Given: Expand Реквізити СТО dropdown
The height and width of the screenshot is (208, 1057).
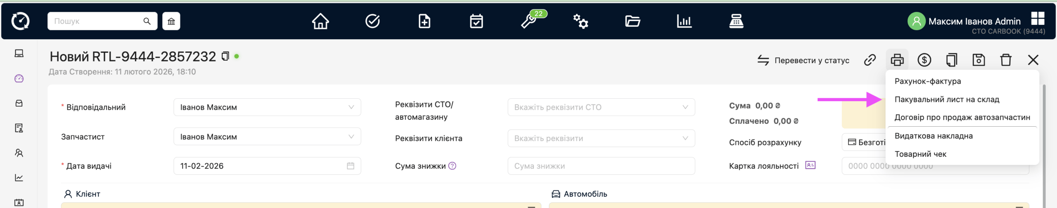Looking at the screenshot, I should coord(601,107).
